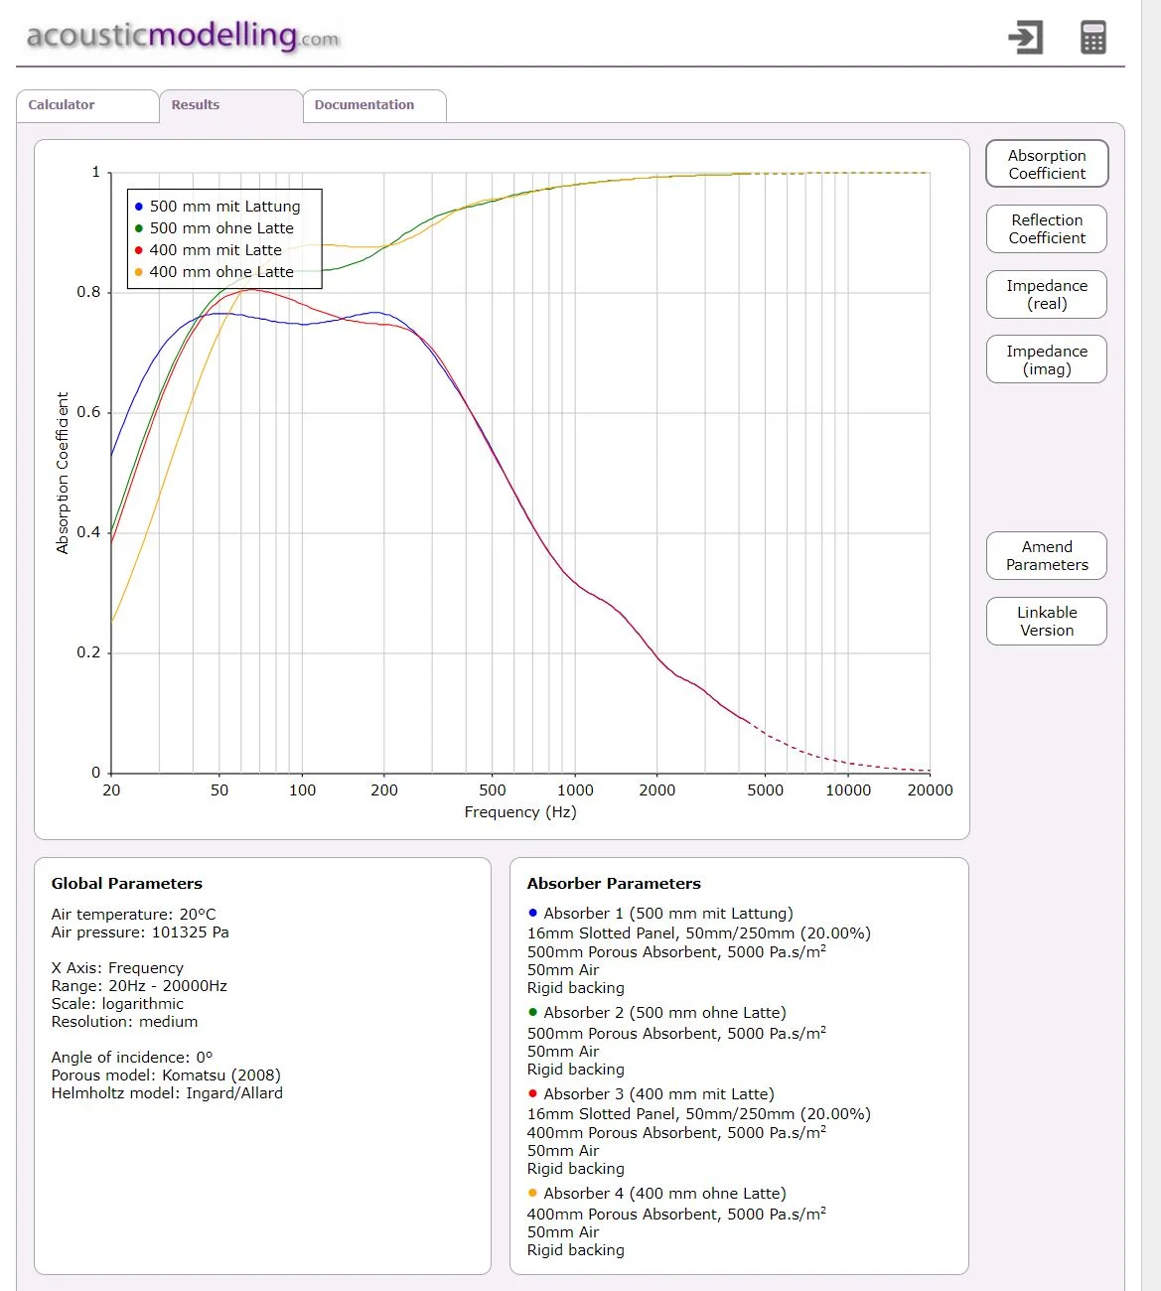Click 'Air temperature: 20°C' text
The image size is (1161, 1291).
click(x=133, y=915)
